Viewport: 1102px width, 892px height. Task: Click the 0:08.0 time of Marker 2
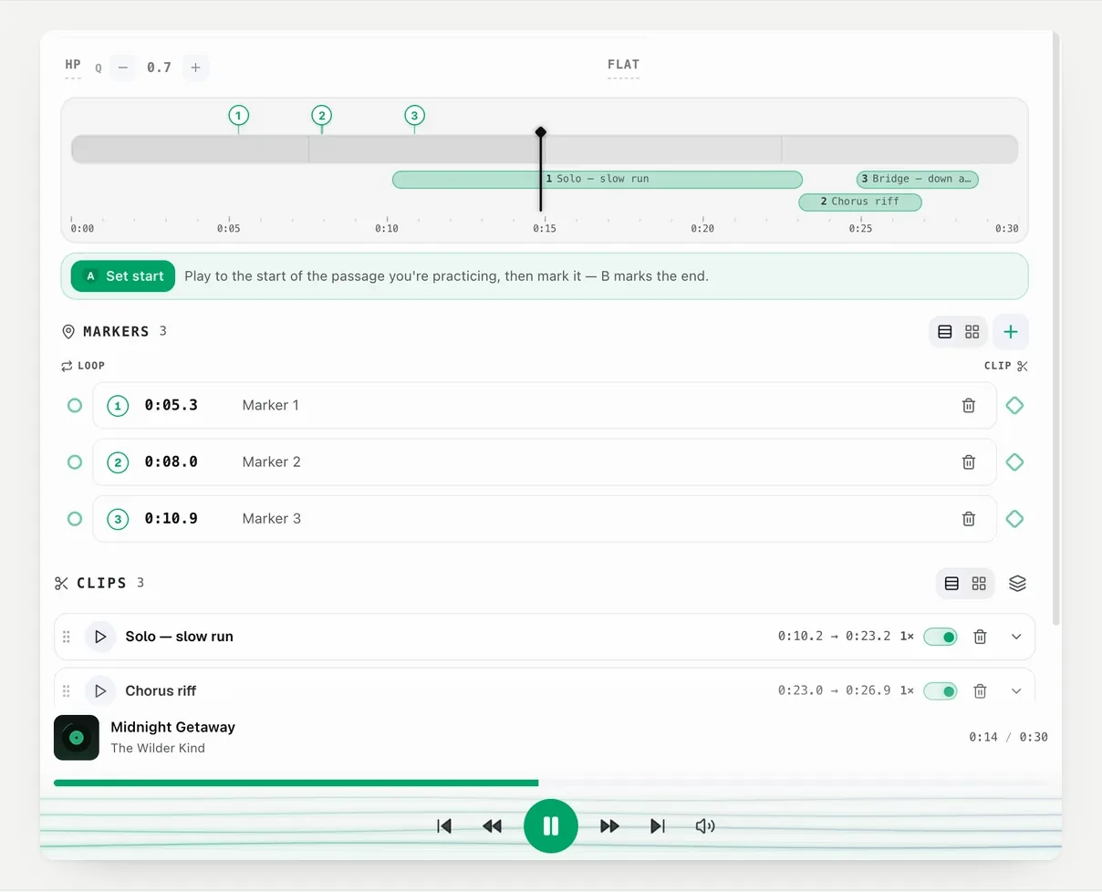[x=172, y=462]
